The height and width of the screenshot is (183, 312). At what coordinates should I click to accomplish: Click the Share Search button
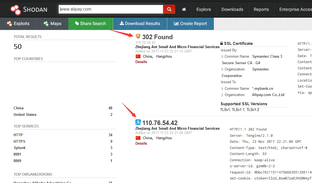pos(91,24)
